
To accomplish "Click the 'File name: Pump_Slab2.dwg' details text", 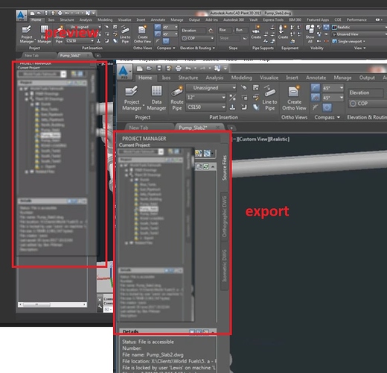I will (x=153, y=354).
